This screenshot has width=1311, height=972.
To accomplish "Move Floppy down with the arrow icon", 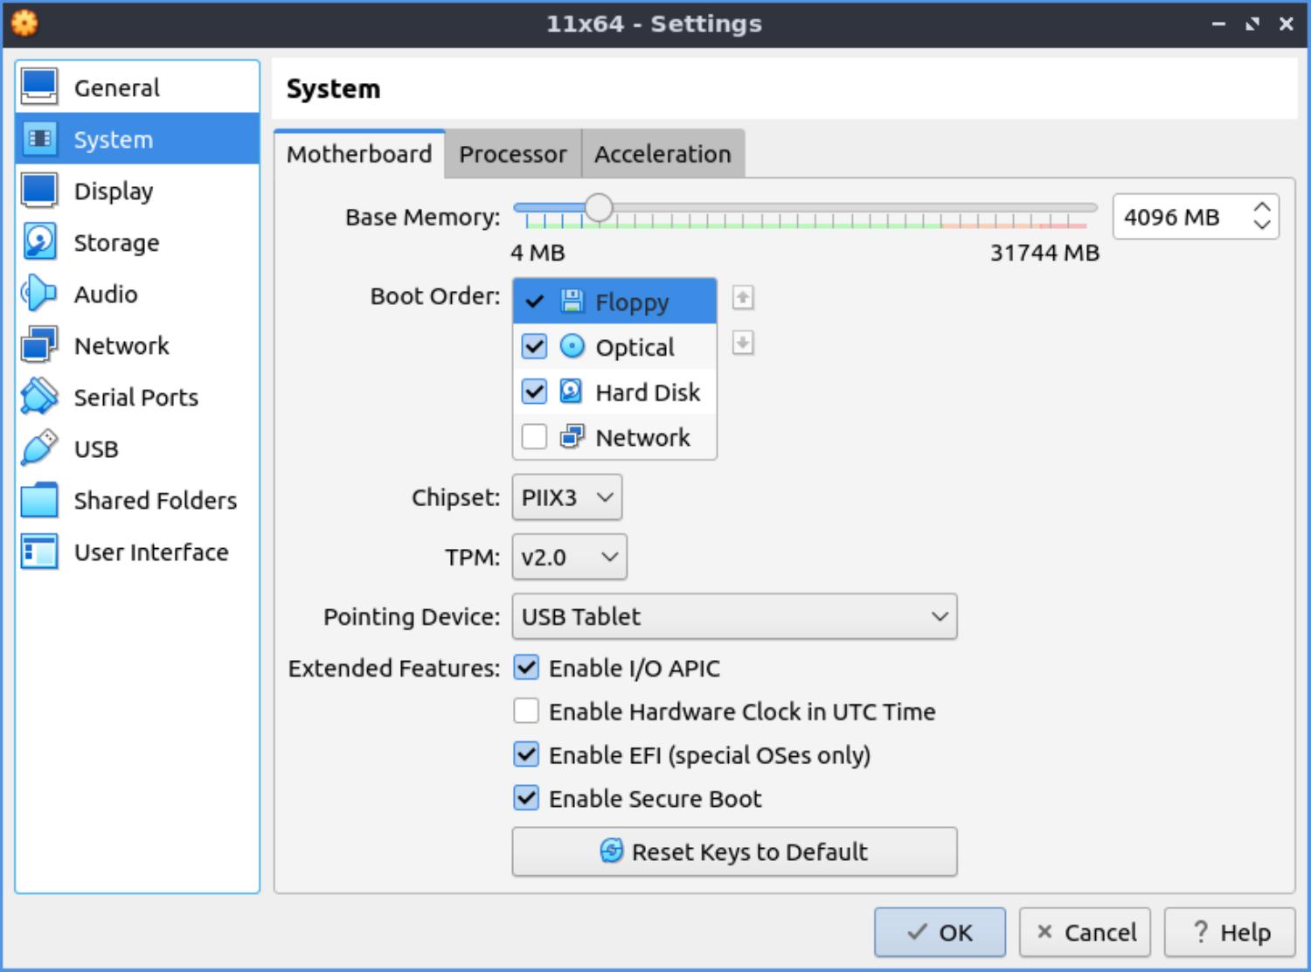I will (x=740, y=344).
